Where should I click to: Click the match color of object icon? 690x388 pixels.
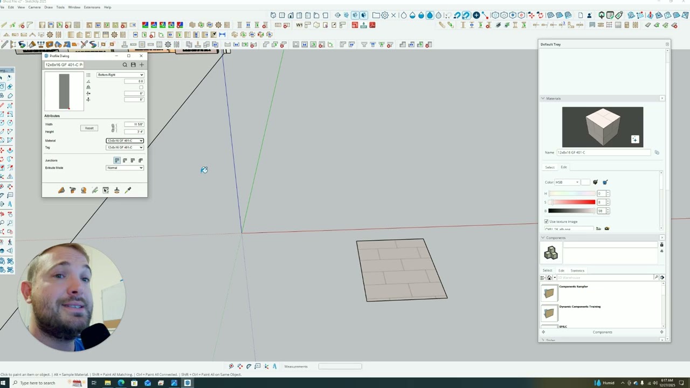(x=595, y=182)
